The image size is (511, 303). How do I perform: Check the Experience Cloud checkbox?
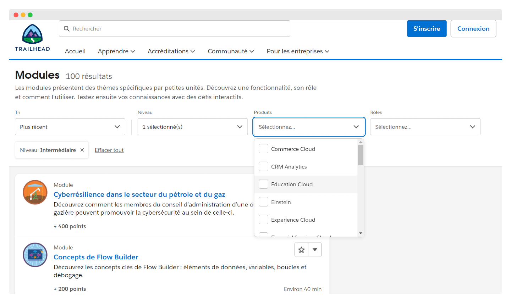click(x=263, y=220)
